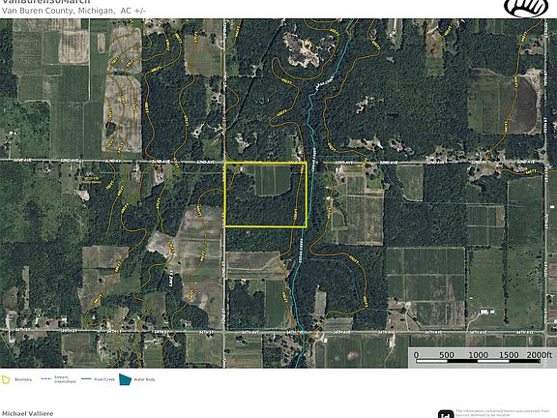
Task: Click the River/Creek line legend symbol
Action: [86, 379]
